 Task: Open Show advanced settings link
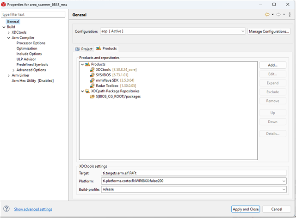tap(33, 209)
